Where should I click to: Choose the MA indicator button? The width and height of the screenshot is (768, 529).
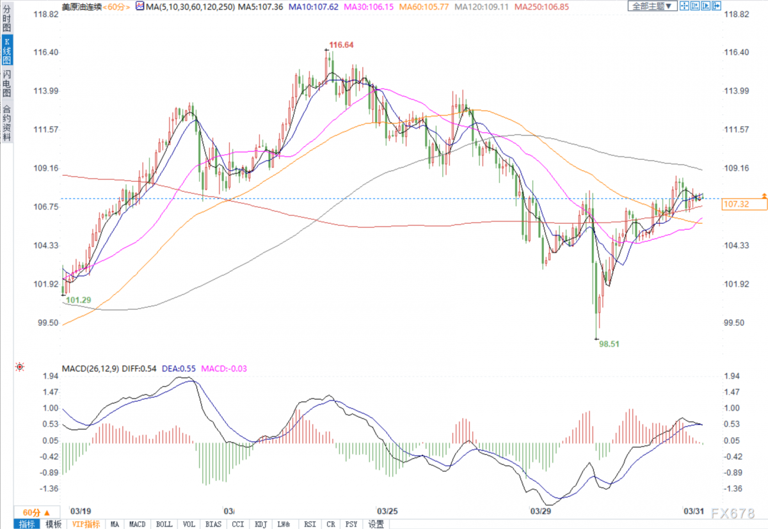tap(115, 524)
